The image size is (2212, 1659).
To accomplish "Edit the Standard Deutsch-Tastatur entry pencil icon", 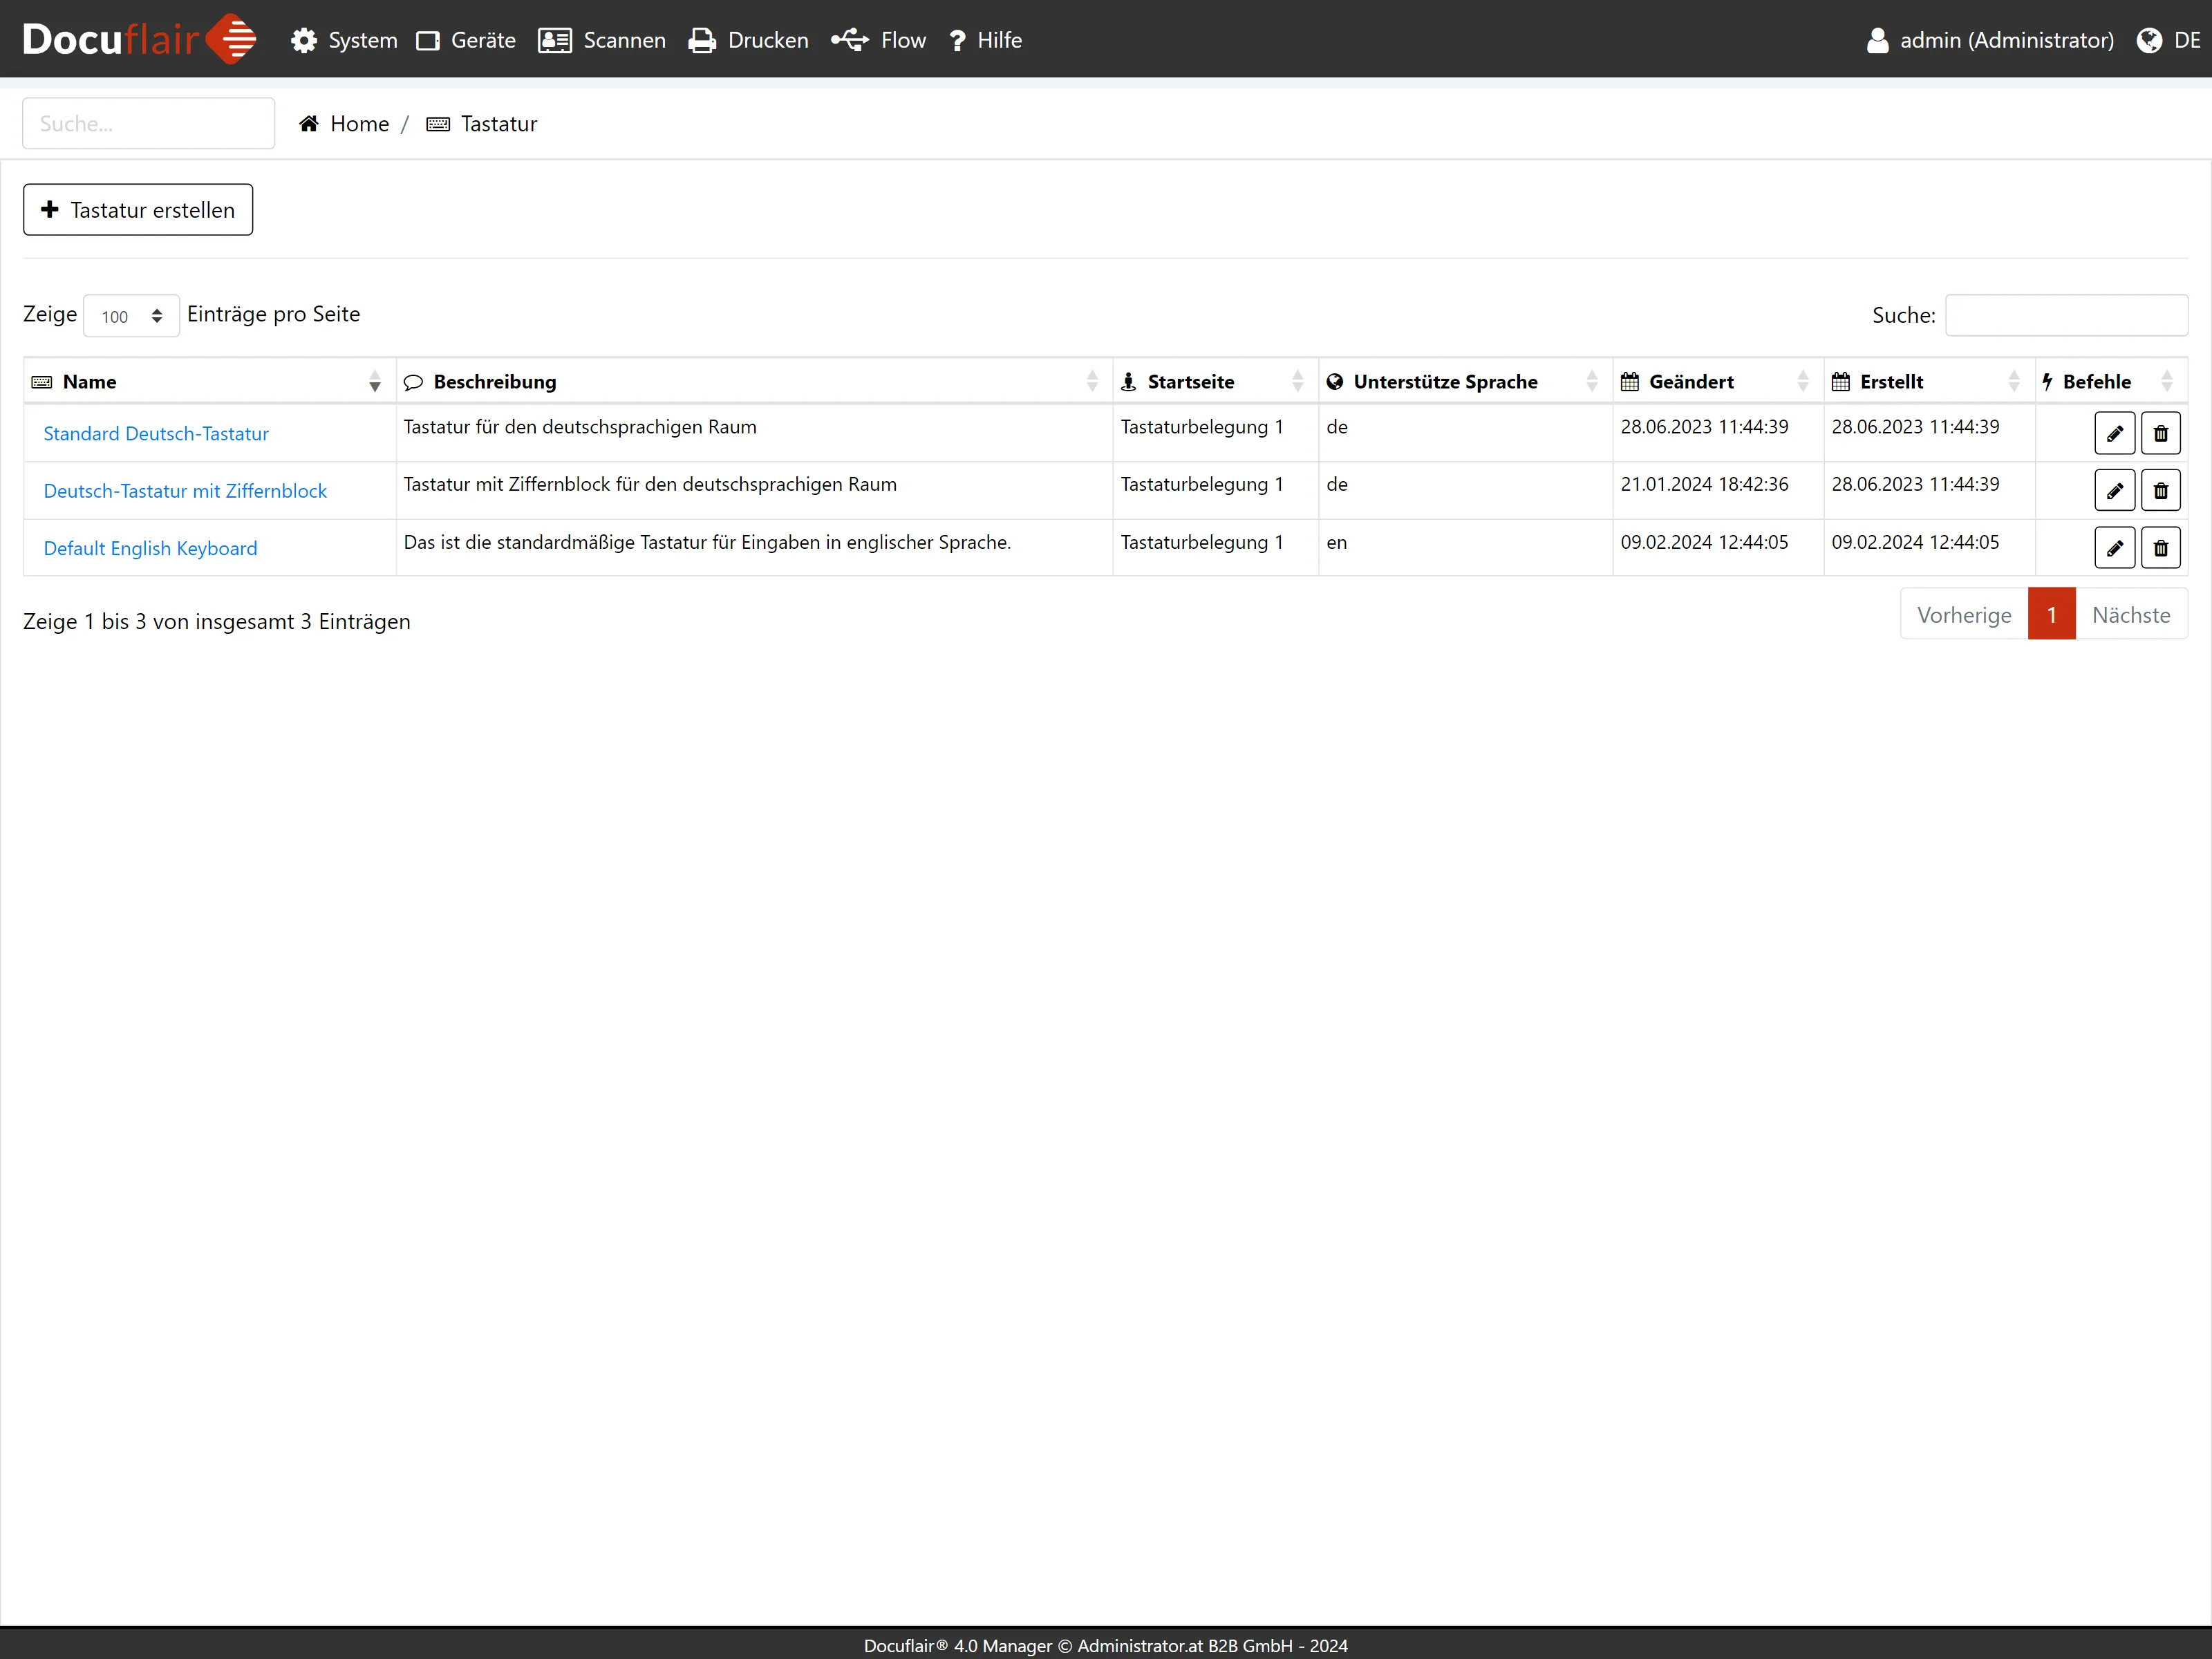I will pyautogui.click(x=2114, y=433).
